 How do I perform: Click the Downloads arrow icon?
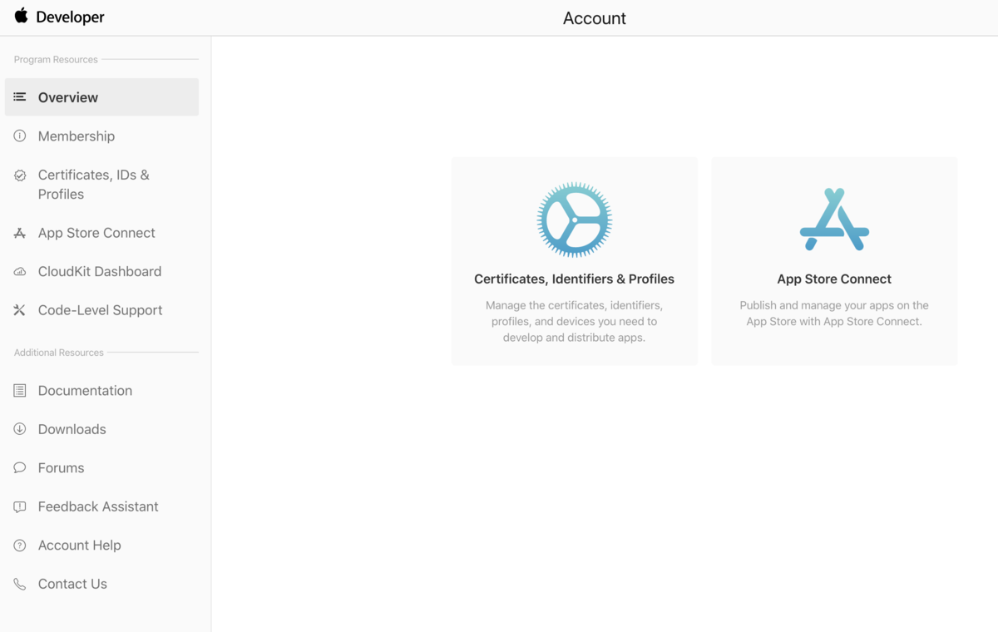click(20, 429)
